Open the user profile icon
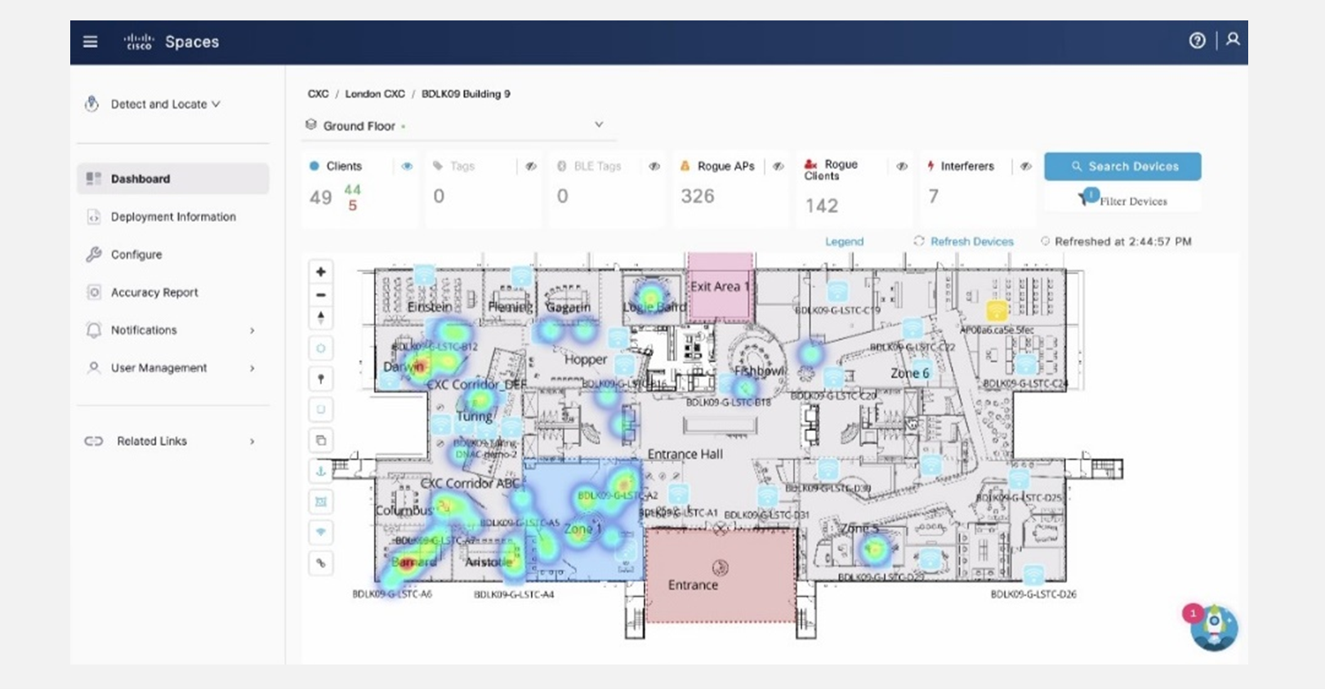The width and height of the screenshot is (1325, 689). [x=1233, y=39]
